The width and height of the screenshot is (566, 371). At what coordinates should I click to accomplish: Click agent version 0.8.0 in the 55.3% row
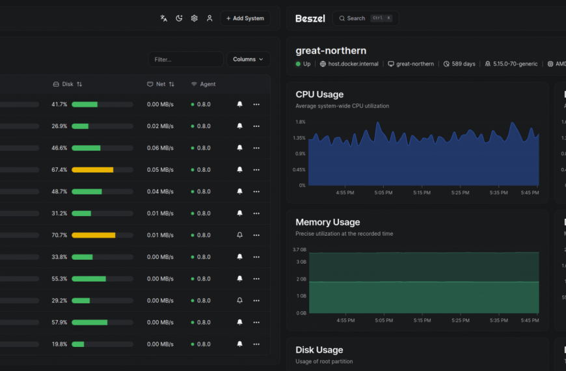[x=204, y=279]
